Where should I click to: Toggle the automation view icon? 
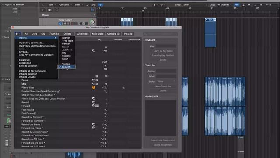click(x=87, y=5)
